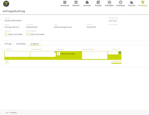Add new offer row with plus button
This screenshot has width=149, height=115.
(7, 62)
